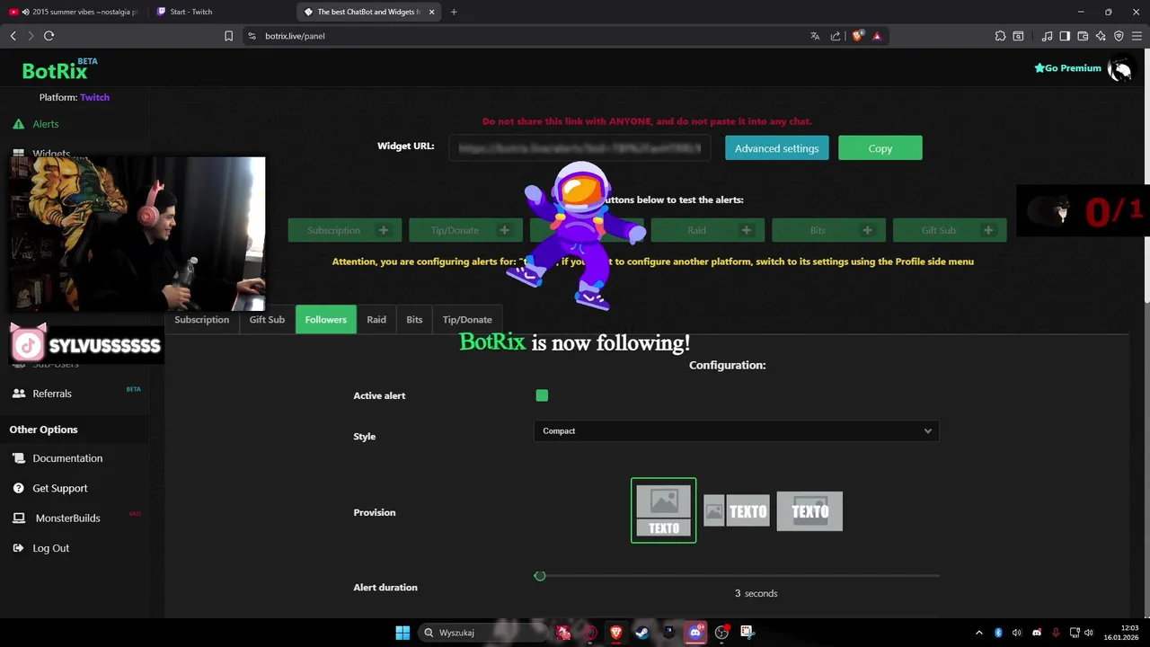Viewport: 1150px width, 647px height.
Task: Test the Gift Sub alert button
Action: pos(950,230)
